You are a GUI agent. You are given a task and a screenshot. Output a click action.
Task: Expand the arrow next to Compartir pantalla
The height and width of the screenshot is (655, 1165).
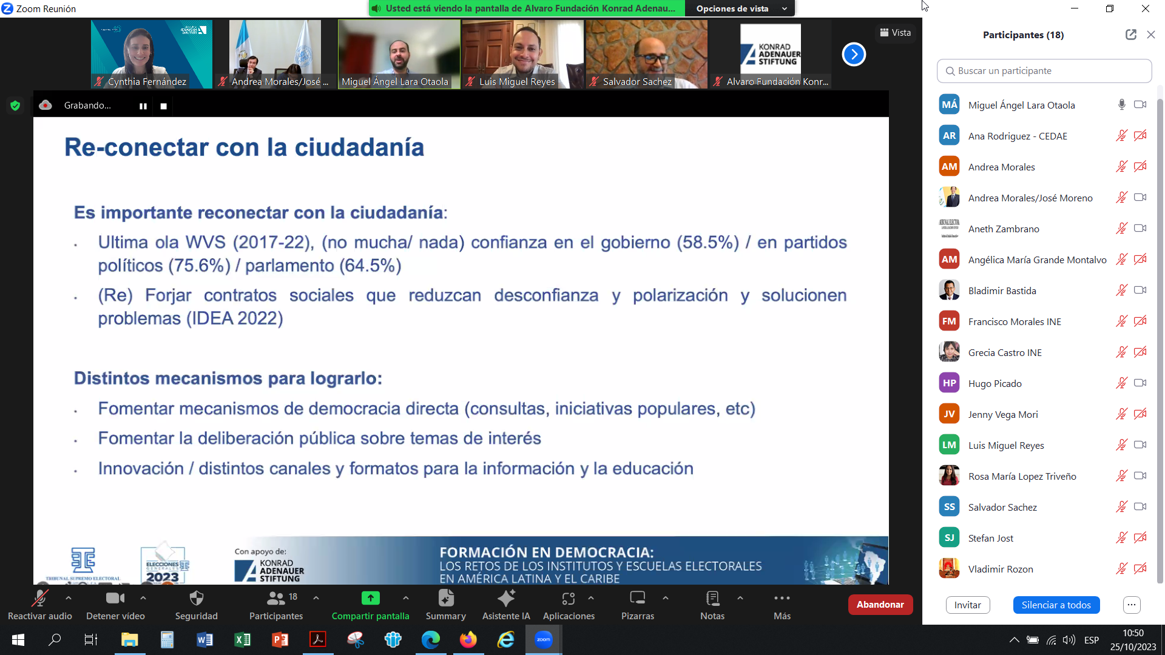[x=406, y=598]
